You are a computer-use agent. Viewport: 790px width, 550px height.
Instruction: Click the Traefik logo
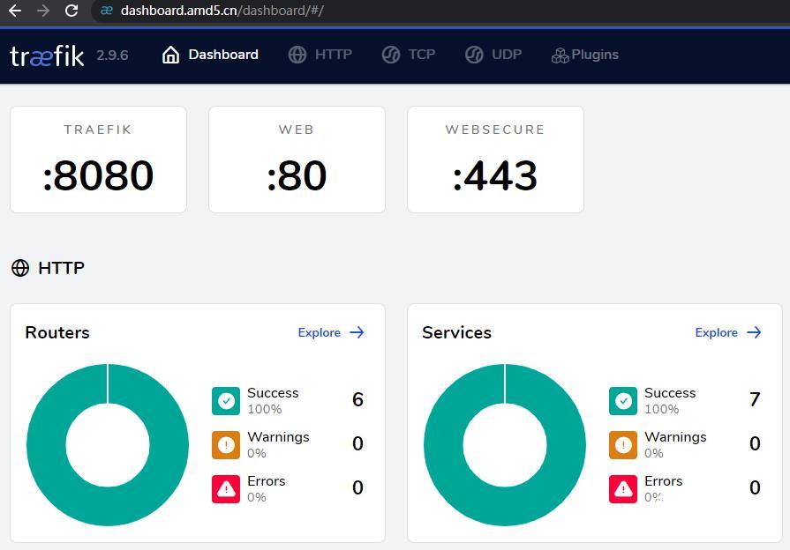point(46,55)
